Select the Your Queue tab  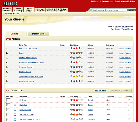(x=29, y=10)
